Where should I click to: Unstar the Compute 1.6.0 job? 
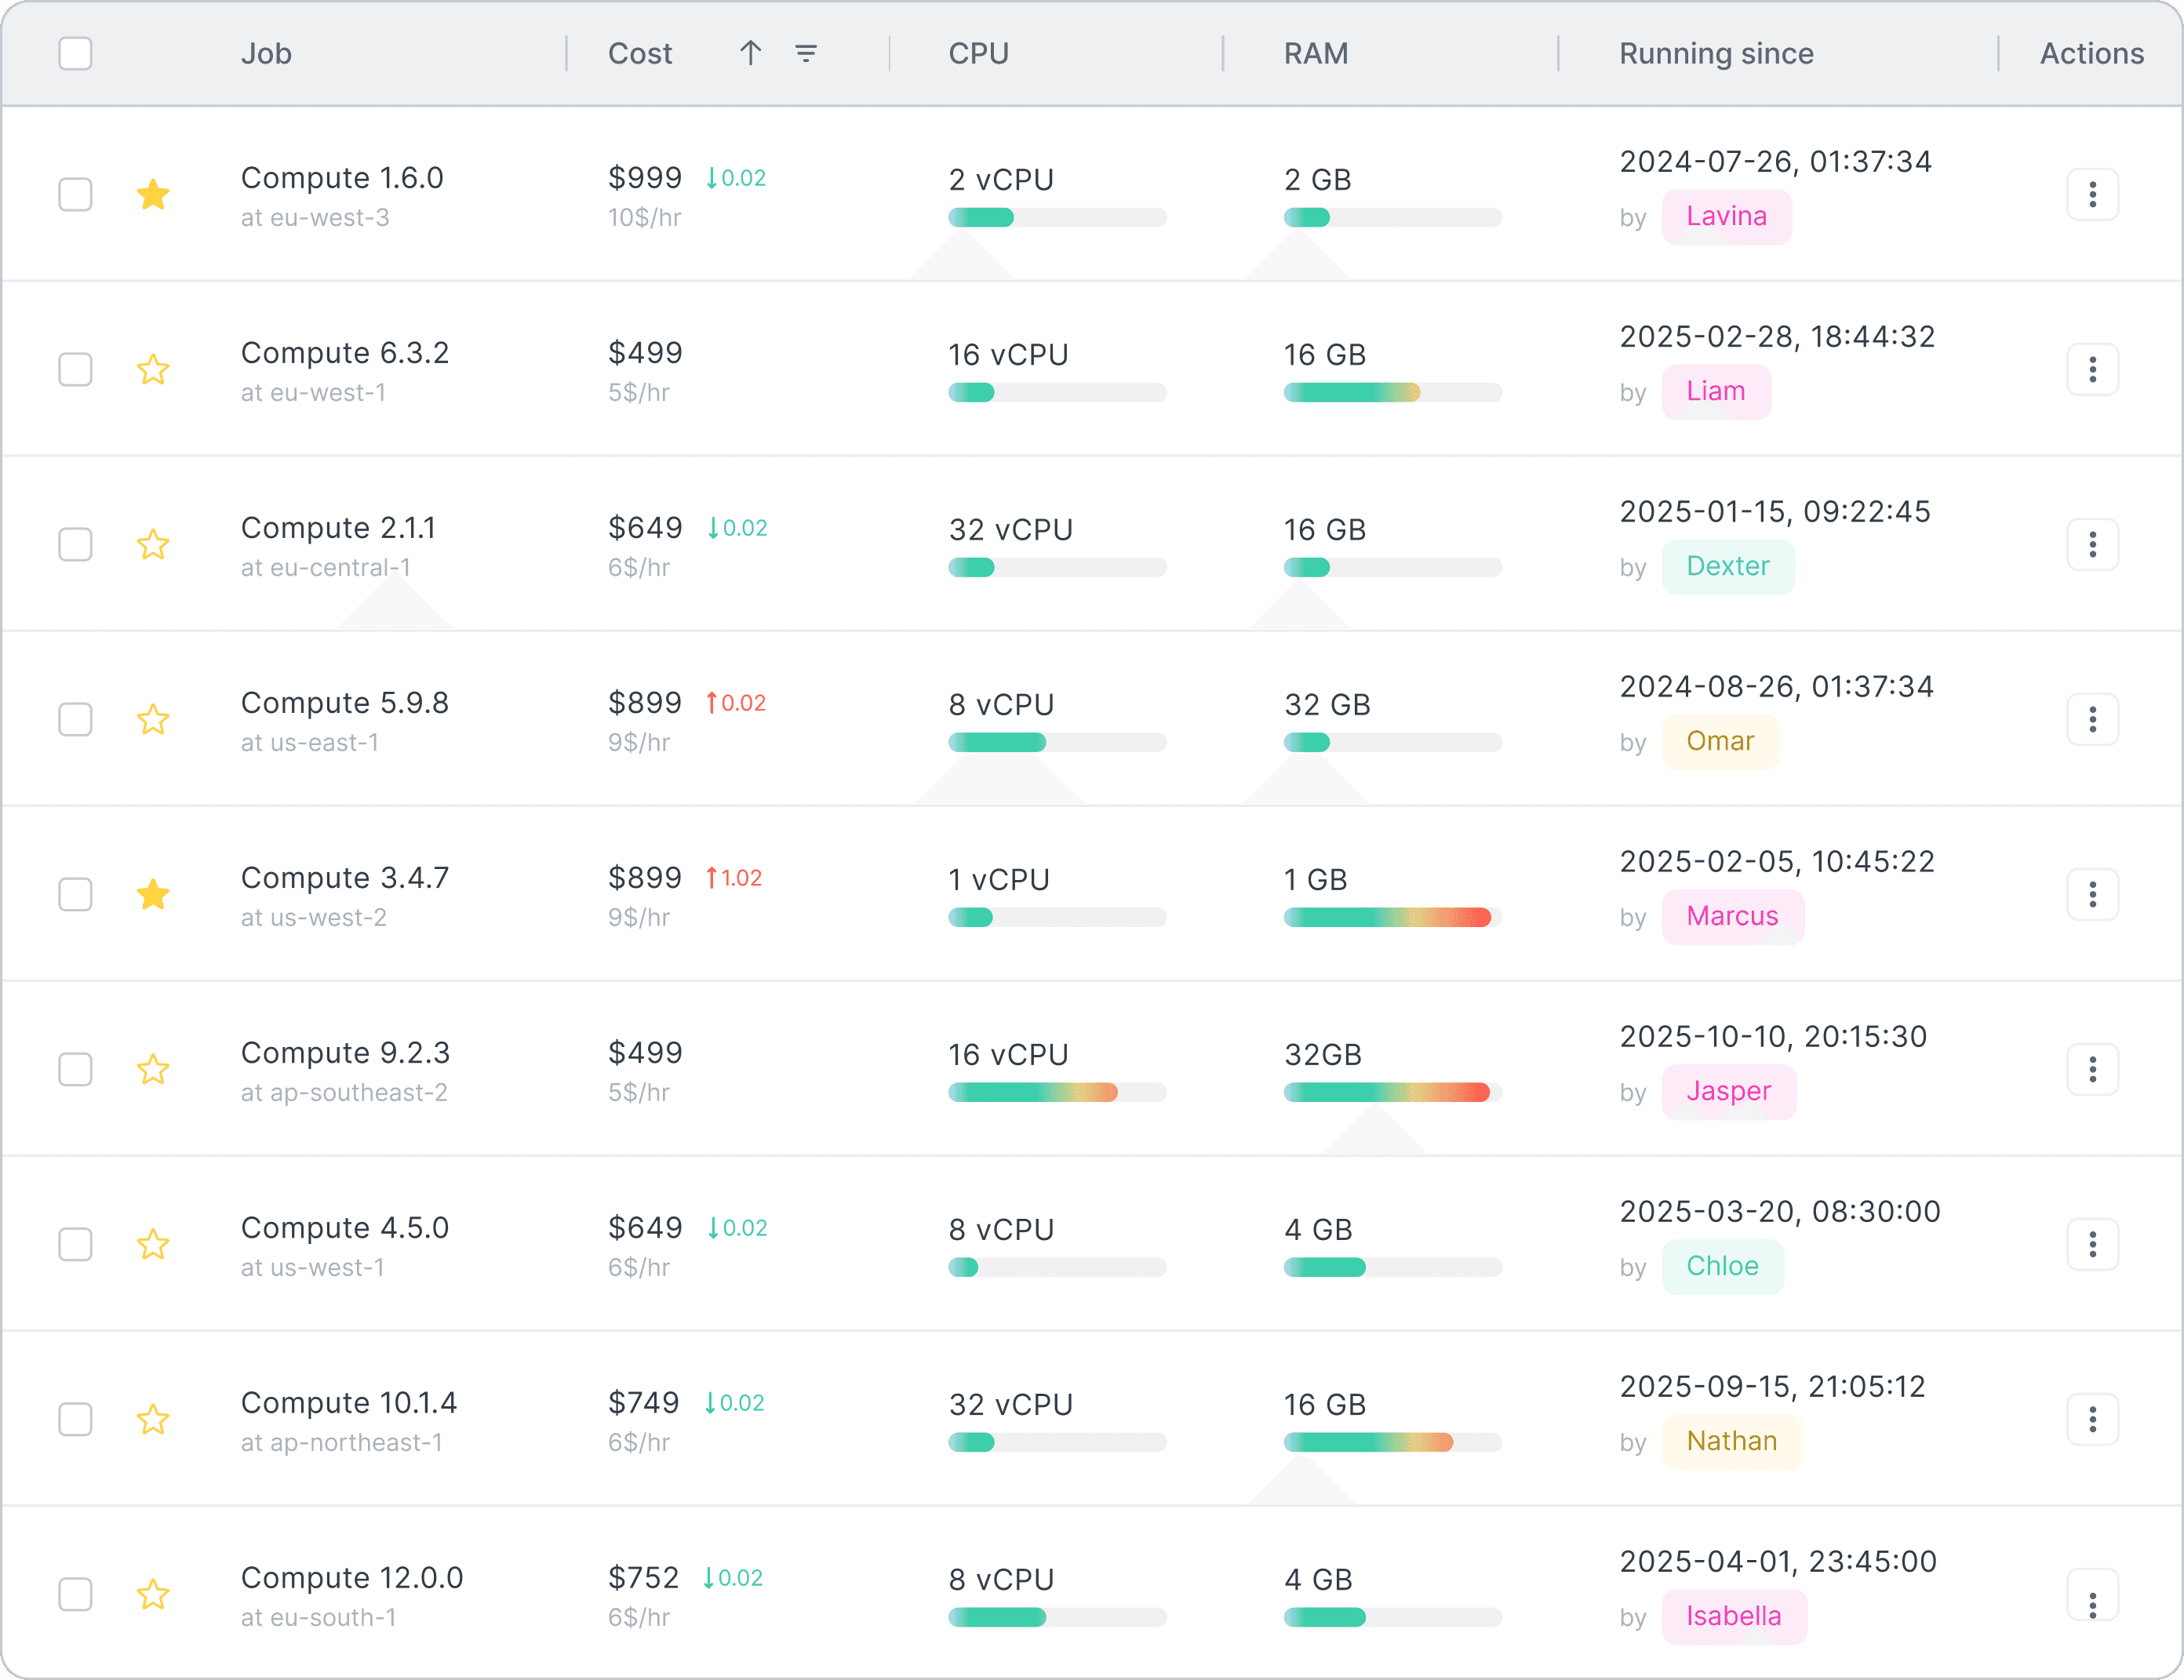click(153, 194)
